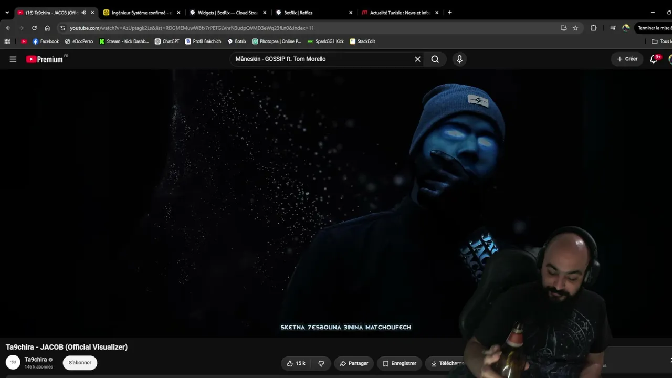Download the video with Télécharger

click(447, 363)
